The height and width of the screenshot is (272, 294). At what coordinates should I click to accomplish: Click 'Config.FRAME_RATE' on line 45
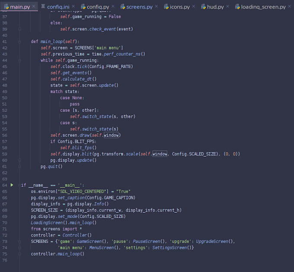coord(110,66)
